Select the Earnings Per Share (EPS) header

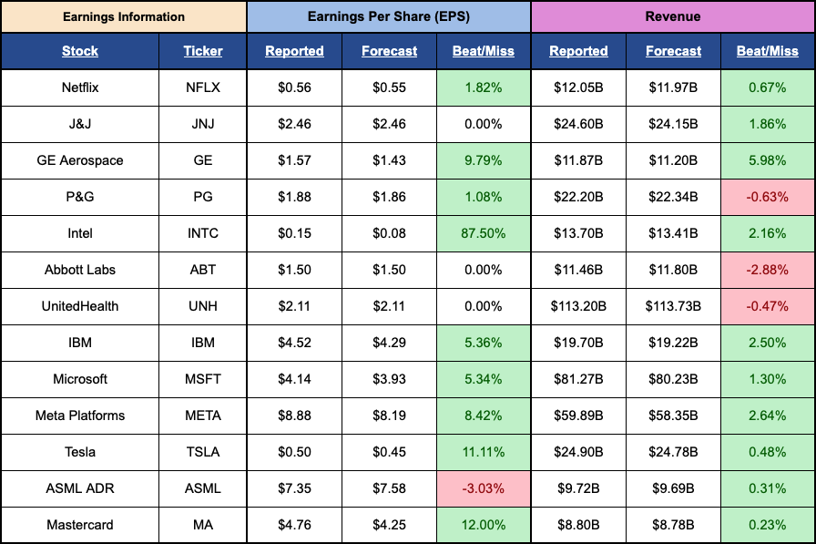click(x=389, y=16)
